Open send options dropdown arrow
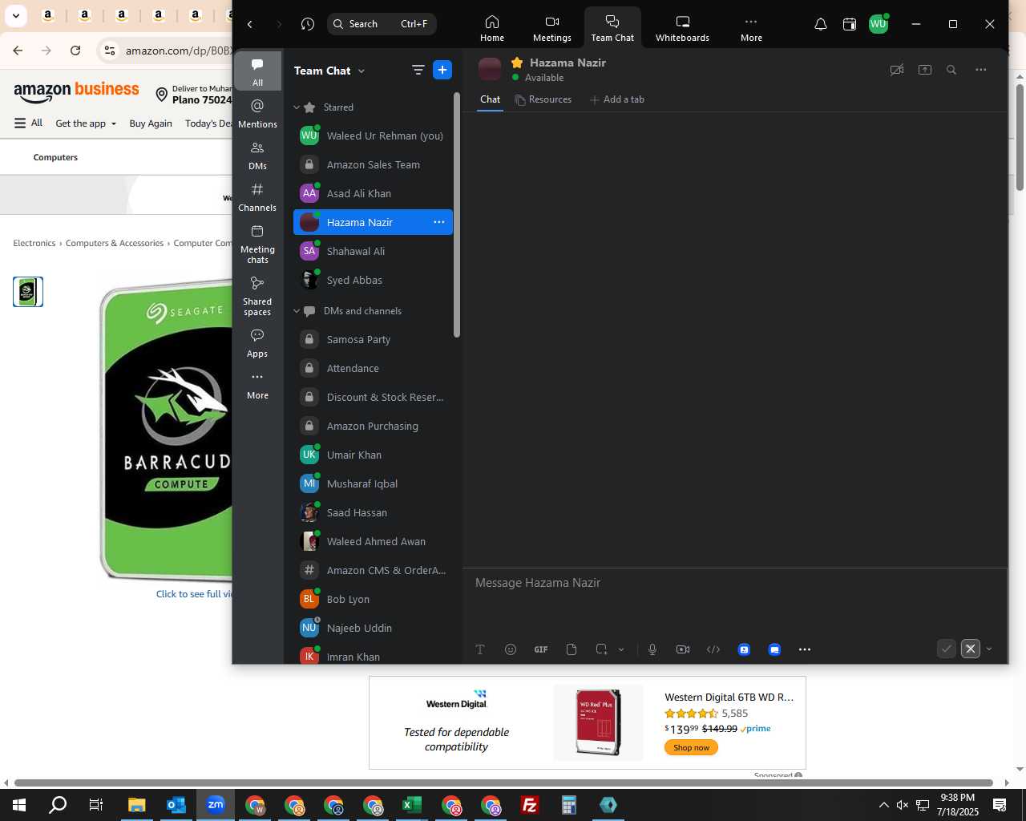This screenshot has height=821, width=1026. point(988,649)
